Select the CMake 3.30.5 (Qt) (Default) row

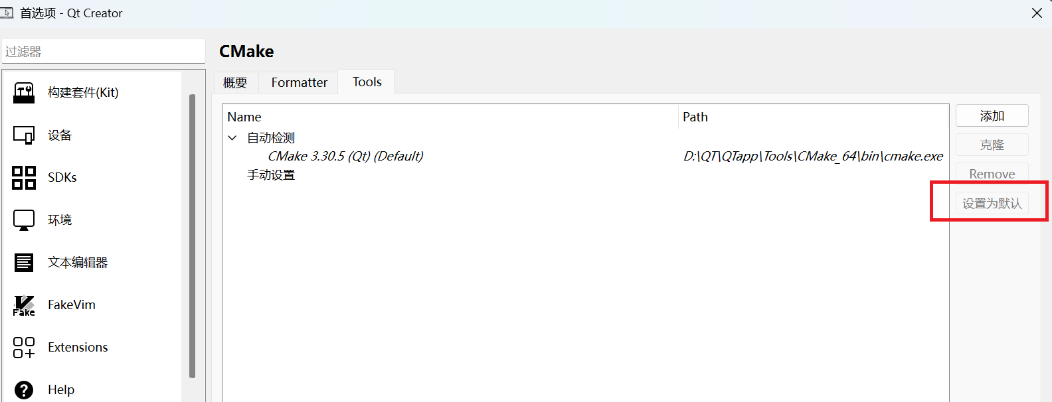pos(584,157)
